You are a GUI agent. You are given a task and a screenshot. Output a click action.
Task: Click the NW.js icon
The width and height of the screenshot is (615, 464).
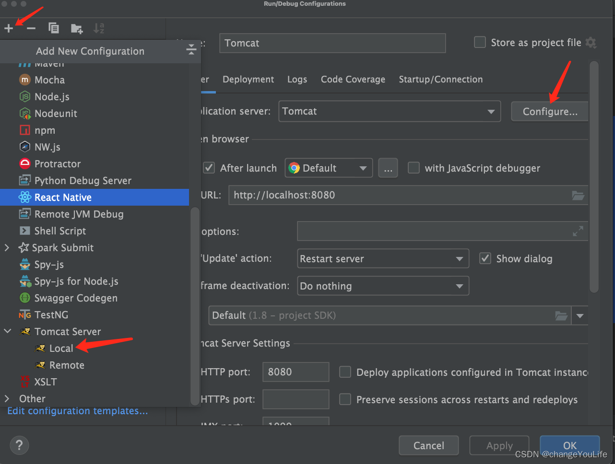pos(24,147)
